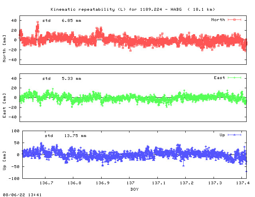Click the "(18.1 km)" baseline length in the title

coord(201,10)
